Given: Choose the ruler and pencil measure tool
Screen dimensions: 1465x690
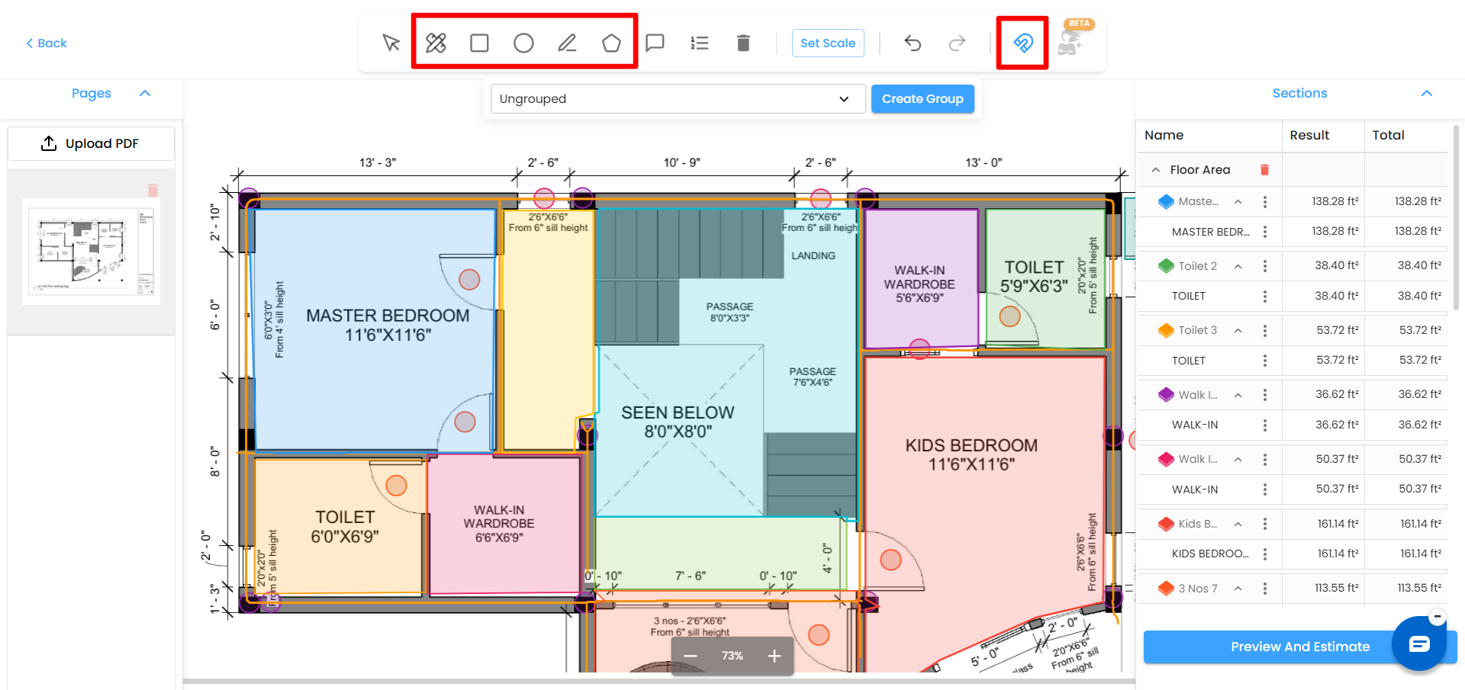Looking at the screenshot, I should (436, 43).
